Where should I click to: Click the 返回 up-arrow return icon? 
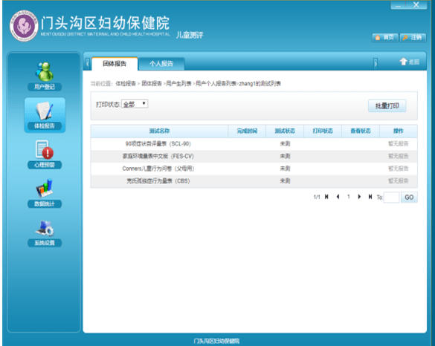(x=403, y=62)
